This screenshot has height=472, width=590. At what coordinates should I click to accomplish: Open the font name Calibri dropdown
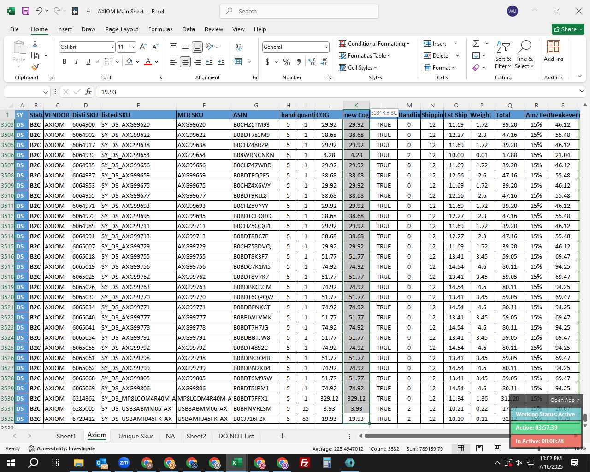click(x=112, y=47)
